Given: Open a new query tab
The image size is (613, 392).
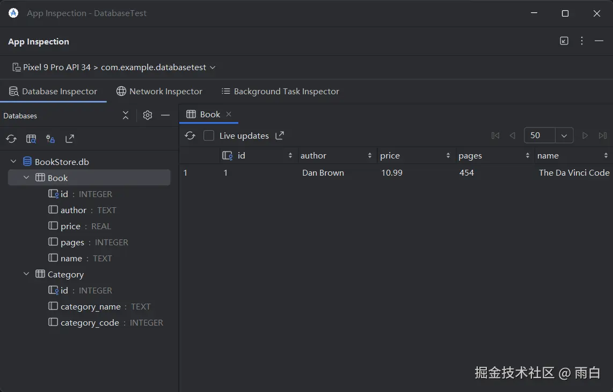Looking at the screenshot, I should [31, 139].
